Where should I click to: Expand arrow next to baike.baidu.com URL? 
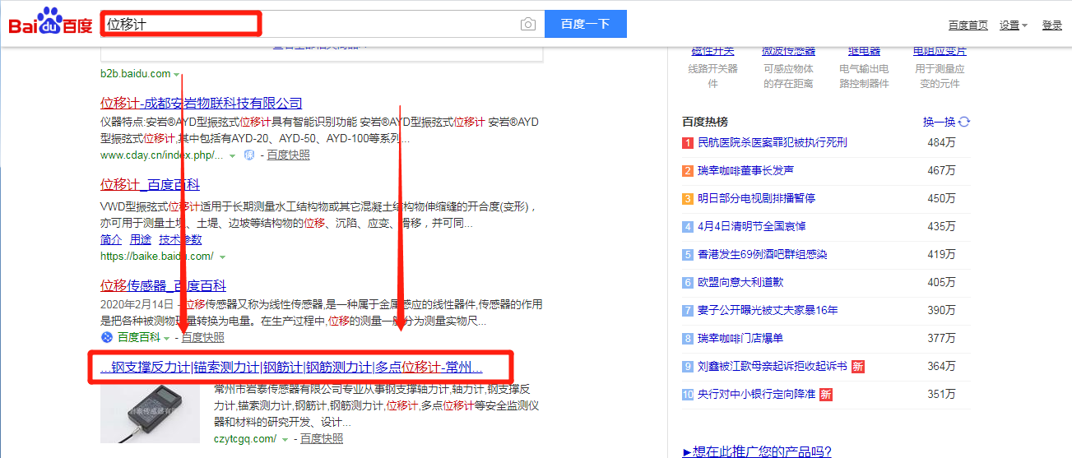click(220, 257)
